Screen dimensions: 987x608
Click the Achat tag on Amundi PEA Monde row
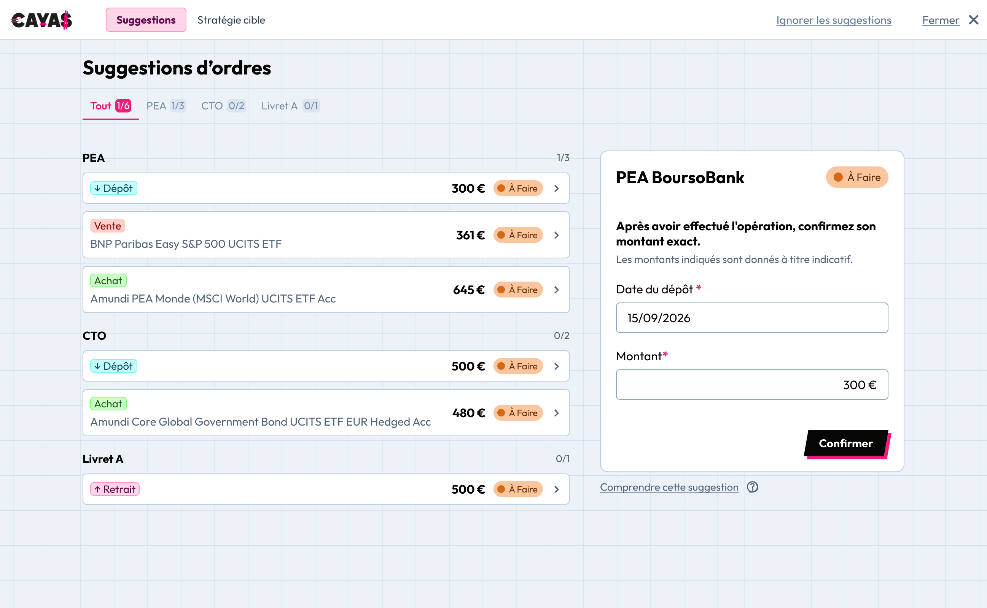click(x=108, y=281)
